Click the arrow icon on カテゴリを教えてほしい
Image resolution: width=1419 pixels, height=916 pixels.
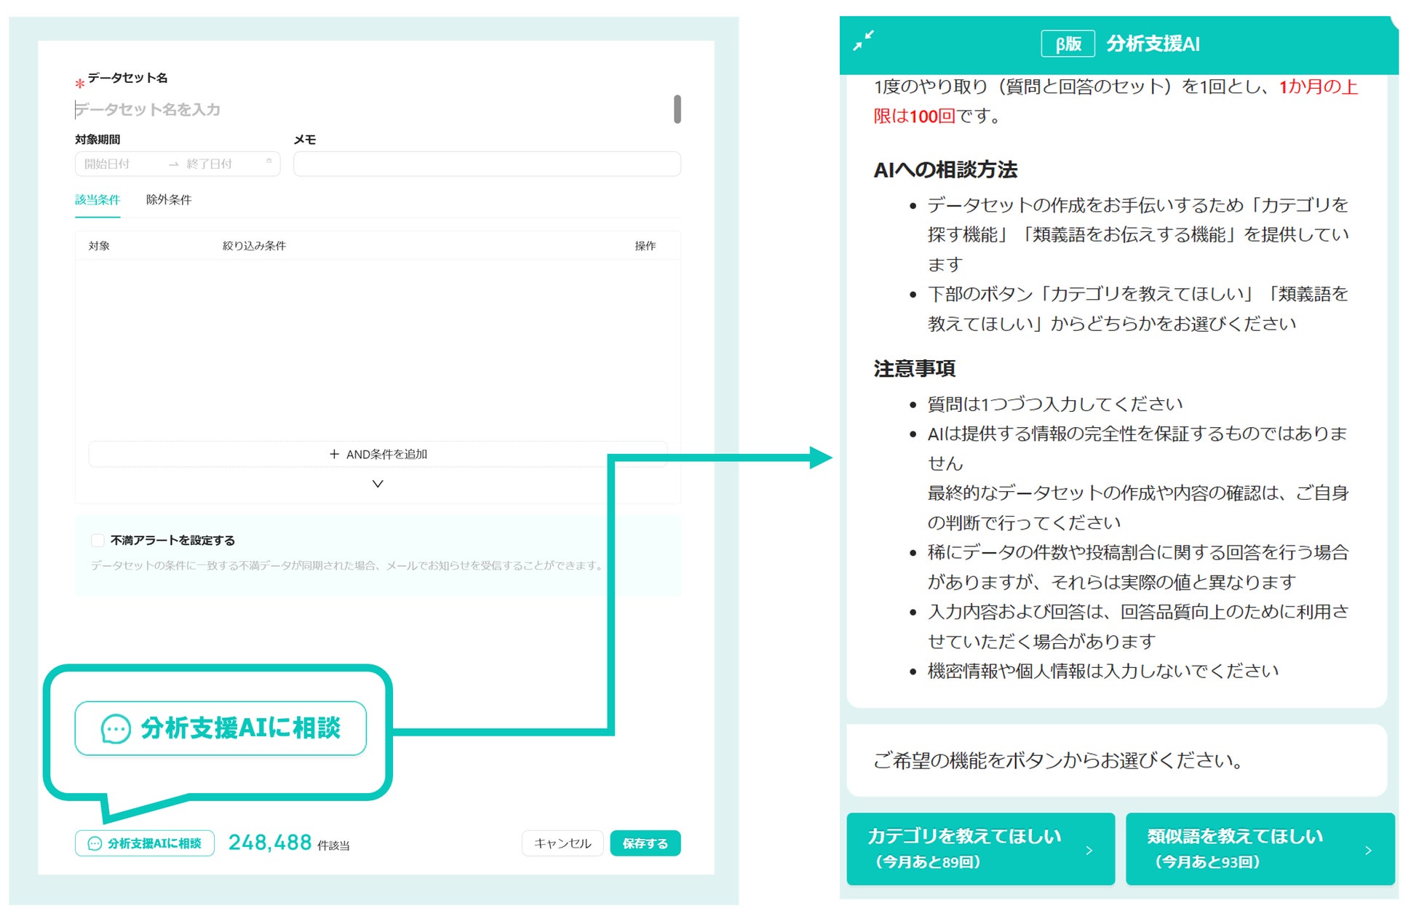(x=1089, y=850)
